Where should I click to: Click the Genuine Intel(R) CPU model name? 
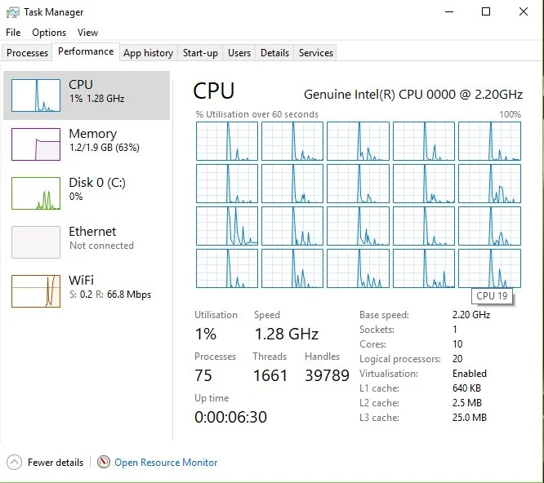412,95
